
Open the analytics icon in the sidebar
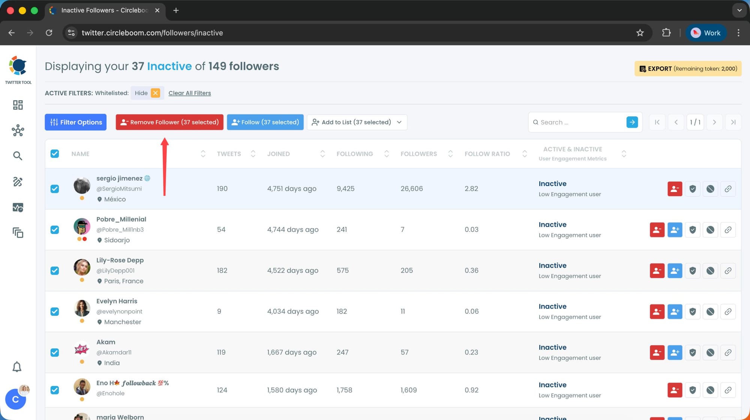18,207
